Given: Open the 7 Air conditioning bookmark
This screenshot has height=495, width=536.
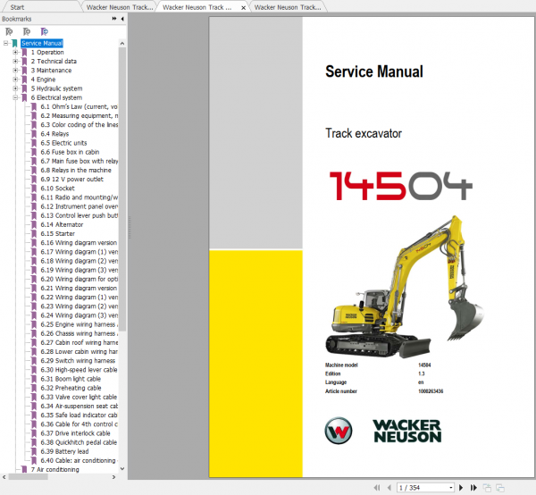Looking at the screenshot, I should click(x=54, y=469).
